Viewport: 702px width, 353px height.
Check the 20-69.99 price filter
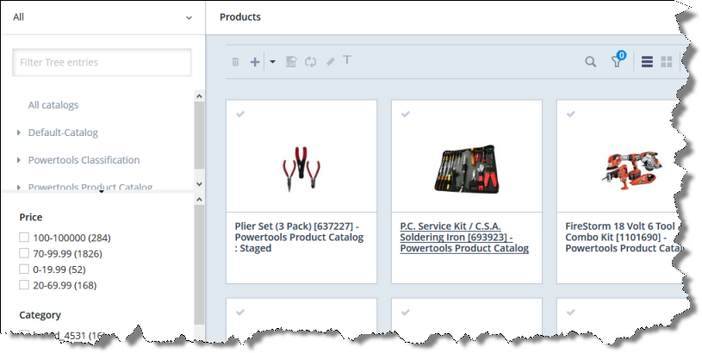point(24,284)
